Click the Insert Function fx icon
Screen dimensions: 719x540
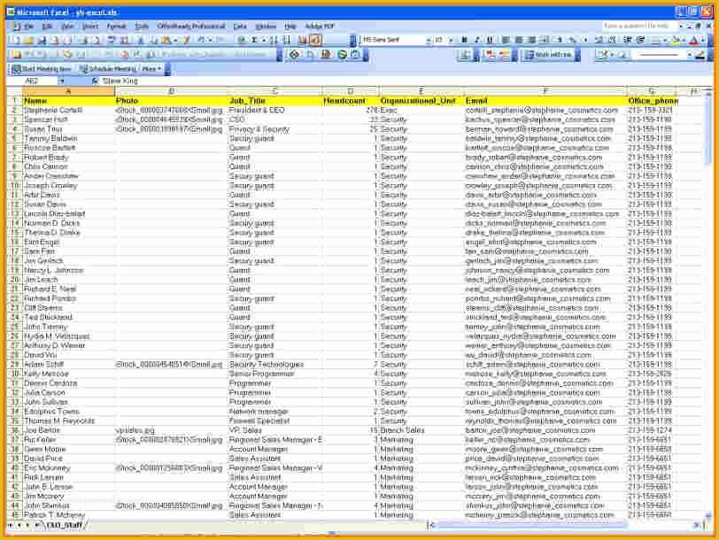tap(95, 81)
